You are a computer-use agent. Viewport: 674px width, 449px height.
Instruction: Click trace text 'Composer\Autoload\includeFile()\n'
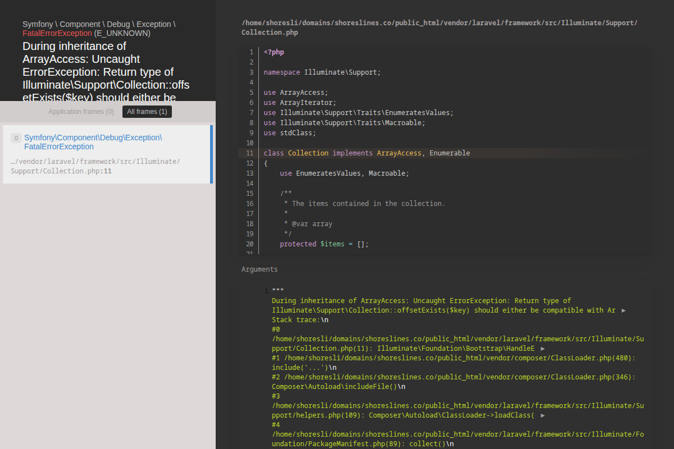point(339,387)
